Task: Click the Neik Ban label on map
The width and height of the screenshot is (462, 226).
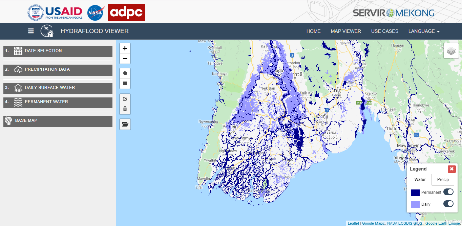Action: pos(268,89)
